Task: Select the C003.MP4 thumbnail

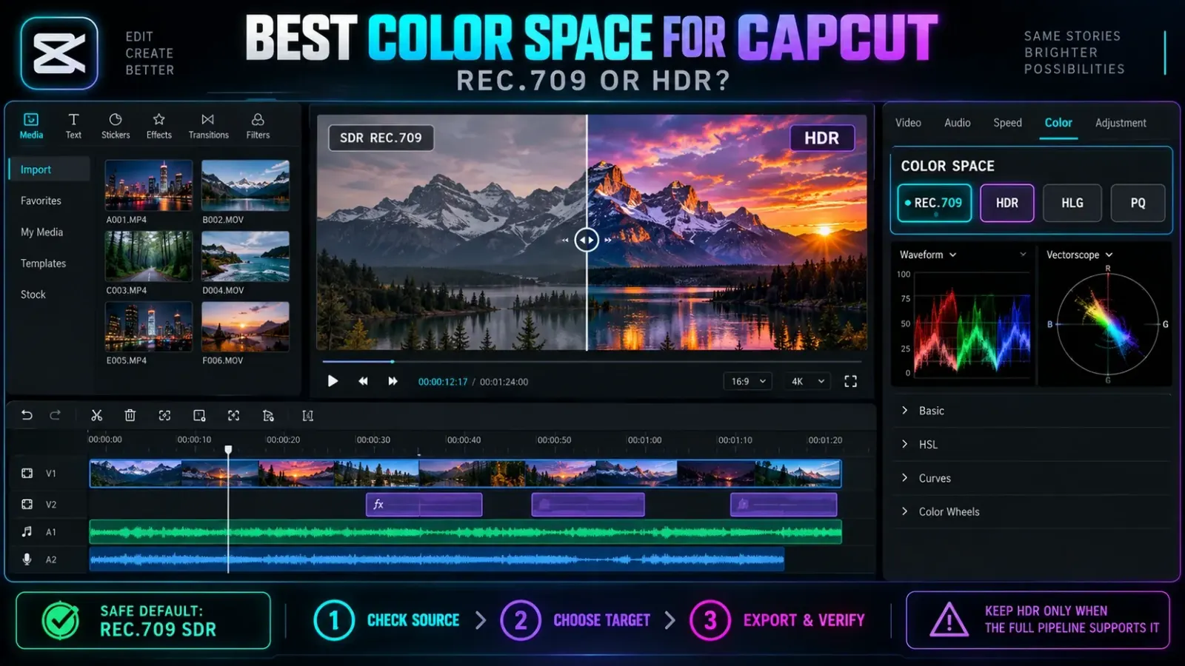Action: pos(149,256)
